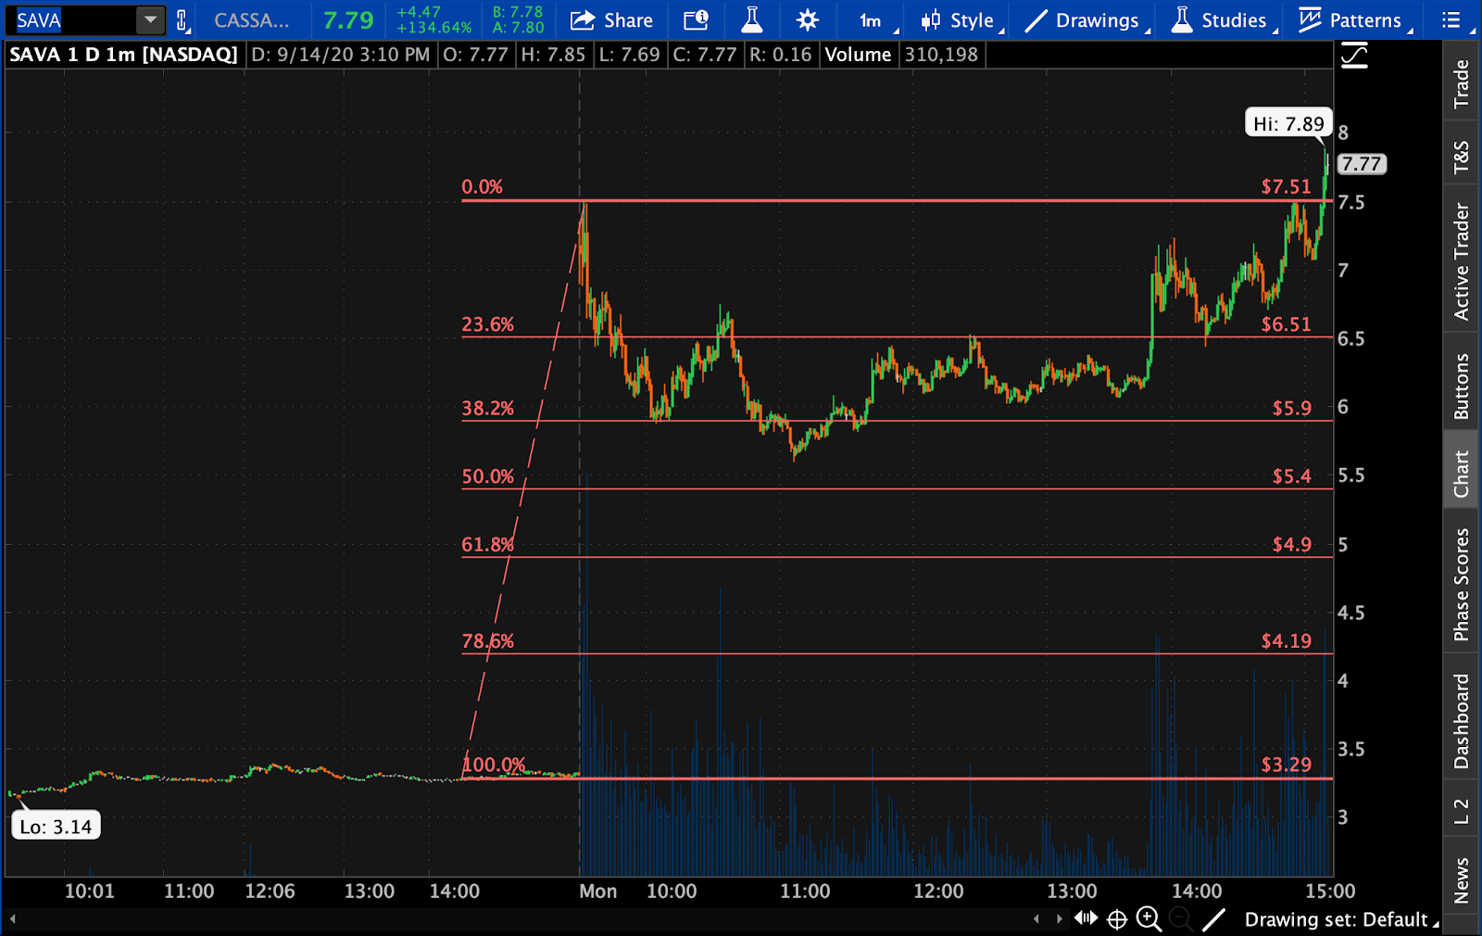Switch to the Trade side tab
Screen dimensions: 1482x936
point(1462,82)
